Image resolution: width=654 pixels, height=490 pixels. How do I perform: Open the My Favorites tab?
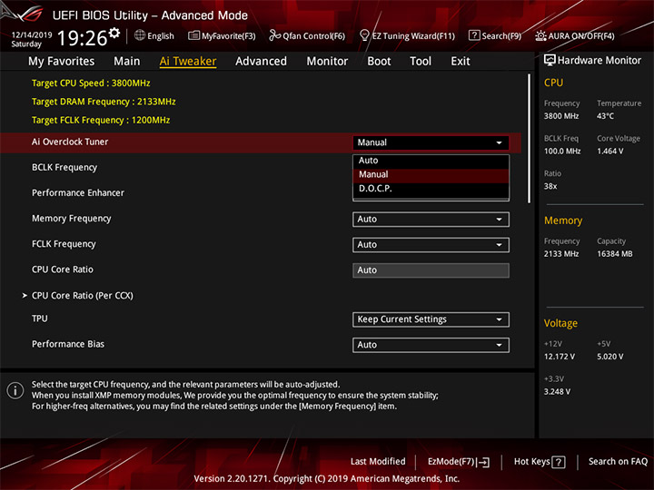click(62, 62)
